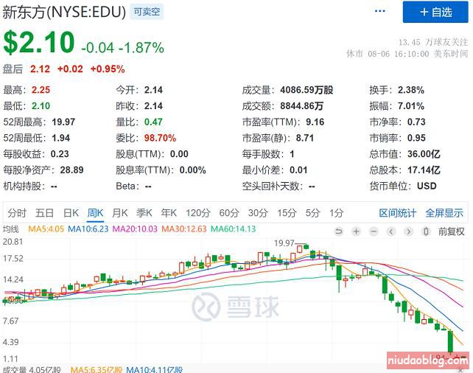Screen dimensions: 473x373
Task: Switch to the 30分 tab
Action: point(258,213)
